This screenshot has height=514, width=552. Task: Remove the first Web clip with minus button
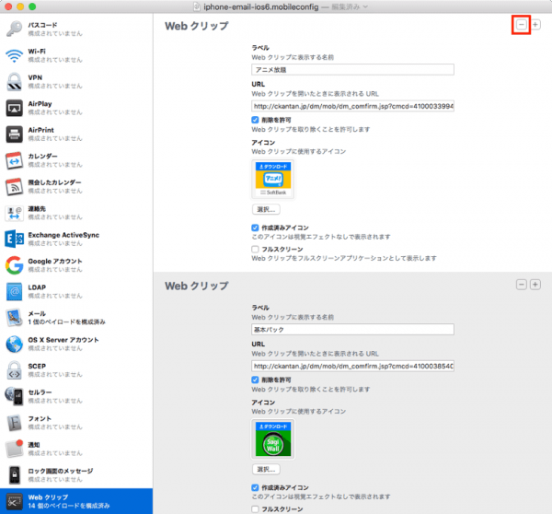tap(522, 25)
